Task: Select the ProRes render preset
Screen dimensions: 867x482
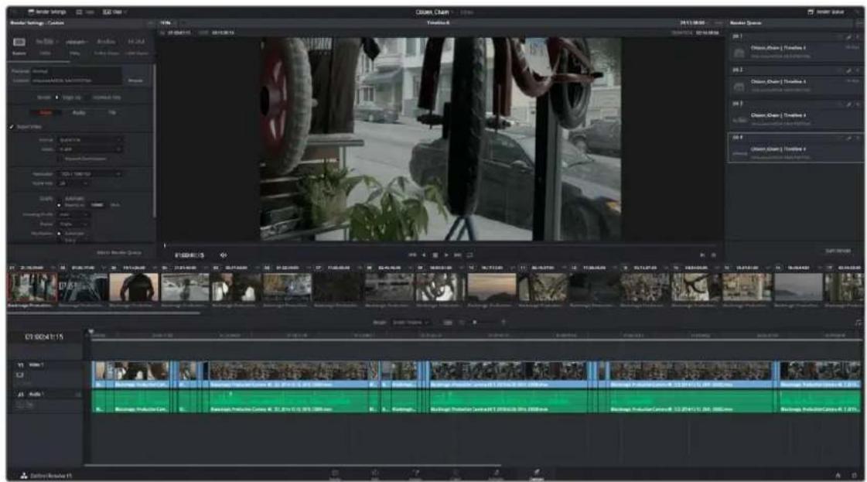Action: pos(106,46)
